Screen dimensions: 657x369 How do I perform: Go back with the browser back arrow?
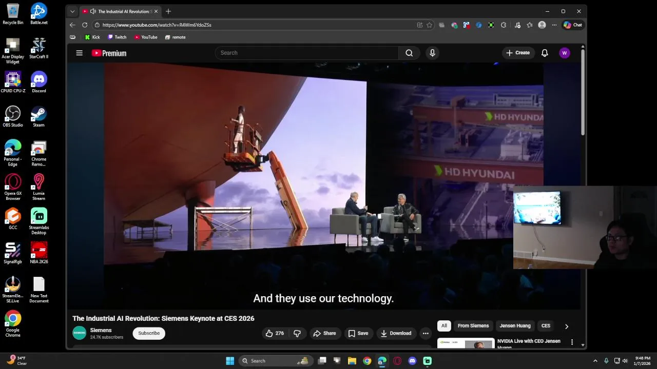click(72, 25)
